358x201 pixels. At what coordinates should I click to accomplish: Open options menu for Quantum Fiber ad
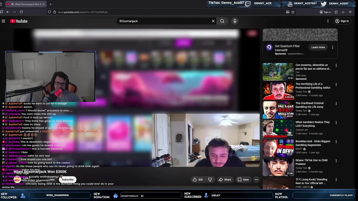[x=333, y=47]
